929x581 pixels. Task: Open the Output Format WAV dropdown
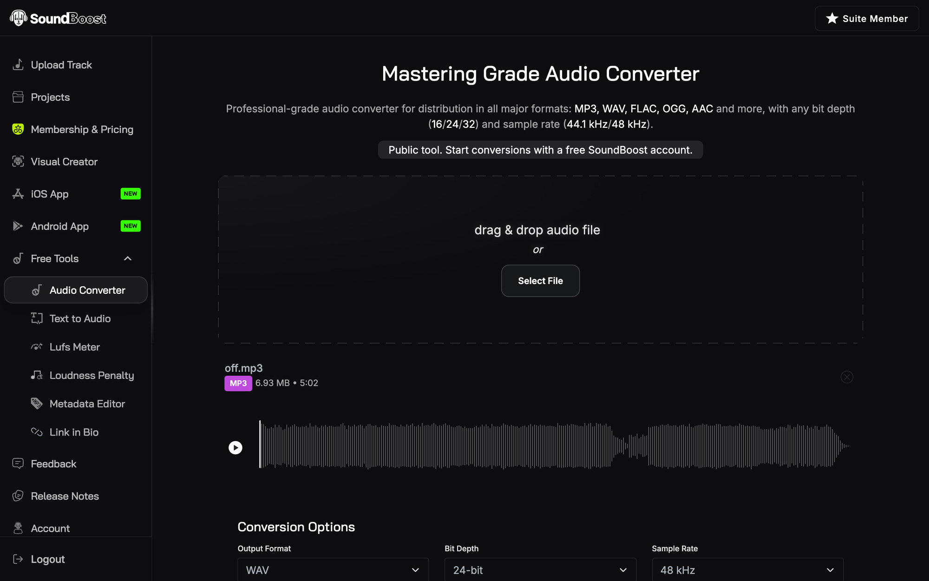[333, 570]
